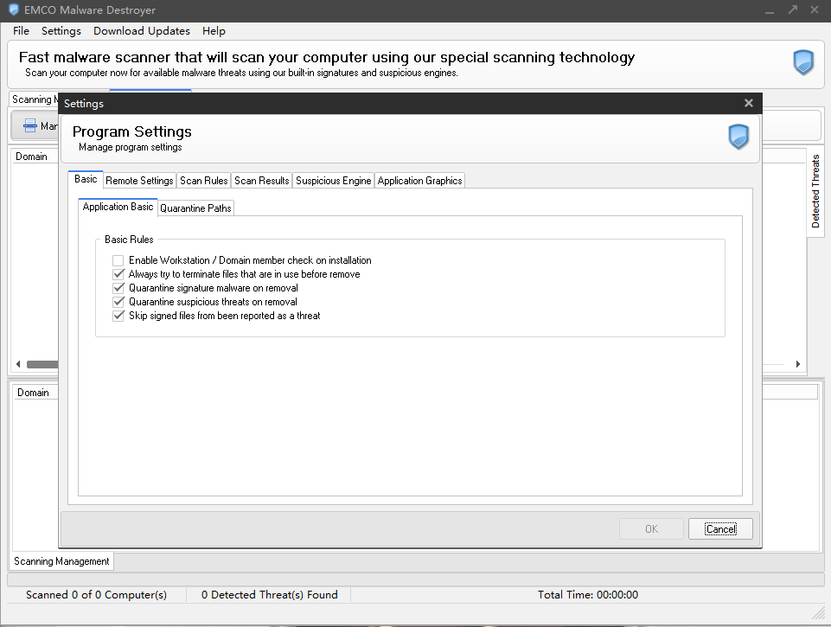Click the scanner icon beside the Mar button
Image resolution: width=831 pixels, height=627 pixels.
[30, 125]
